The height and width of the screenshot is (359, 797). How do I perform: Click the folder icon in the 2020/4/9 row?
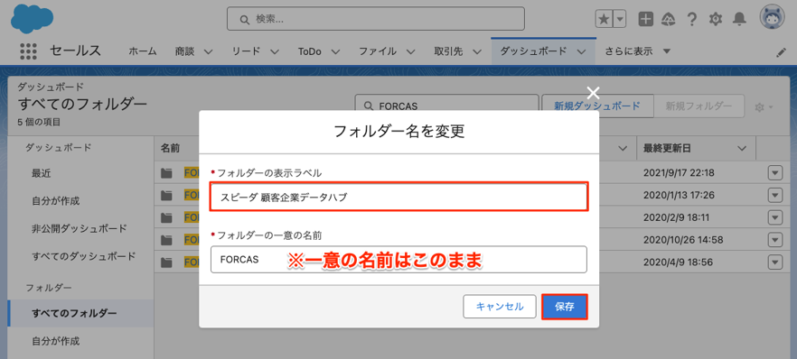(166, 262)
